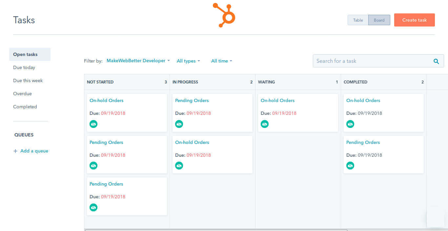
Task: Open the All time date filter
Action: (x=222, y=61)
